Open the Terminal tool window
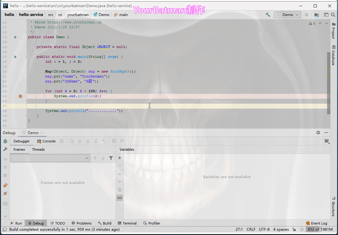338x235 pixels. click(x=127, y=223)
